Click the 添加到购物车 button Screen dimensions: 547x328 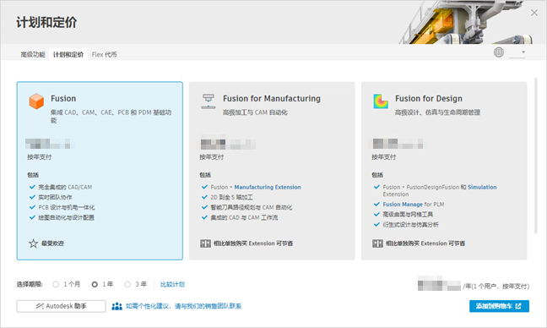pyautogui.click(x=499, y=306)
